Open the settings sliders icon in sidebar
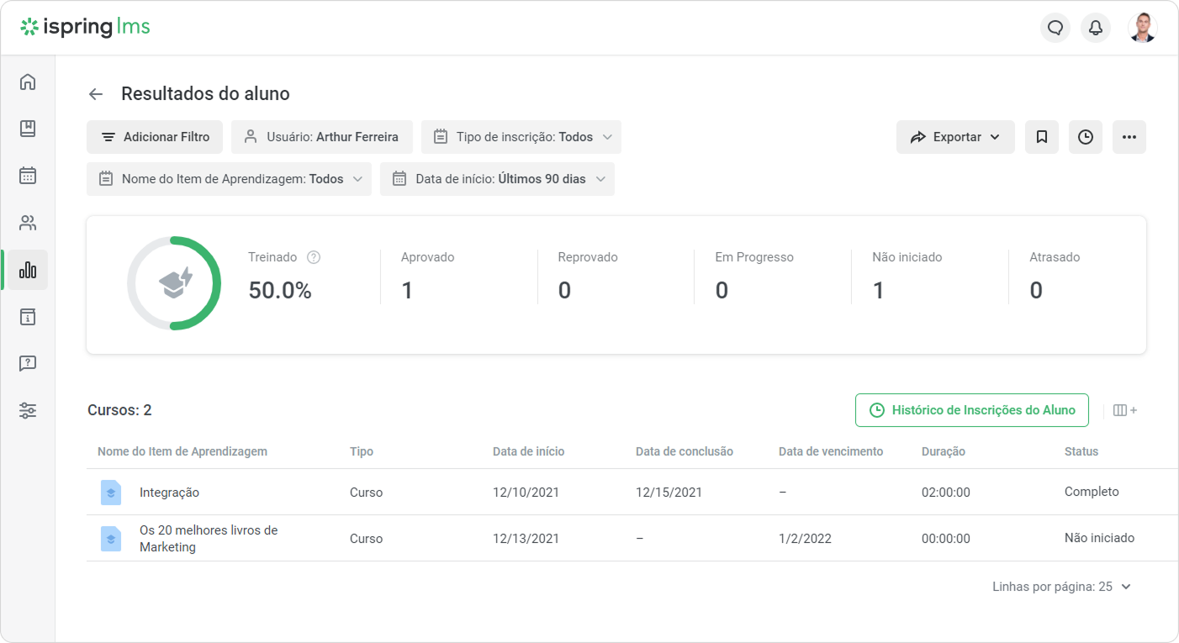Screen dimensions: 1179x643 (x=28, y=411)
